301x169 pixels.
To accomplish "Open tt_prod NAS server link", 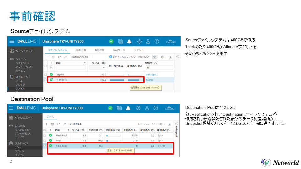I will point(150,80).
